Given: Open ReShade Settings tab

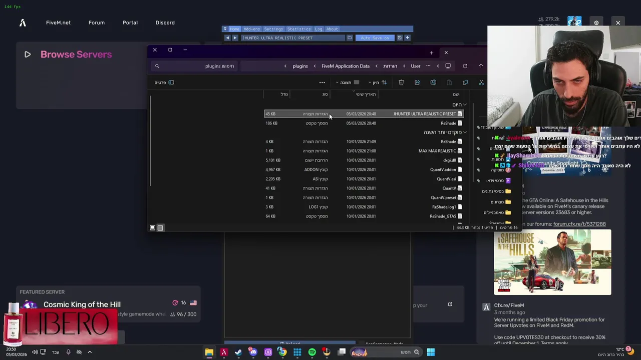Looking at the screenshot, I should (273, 29).
